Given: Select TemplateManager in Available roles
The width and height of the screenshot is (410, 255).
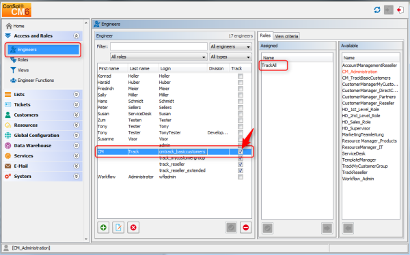Looking at the screenshot, I should pos(359,160).
